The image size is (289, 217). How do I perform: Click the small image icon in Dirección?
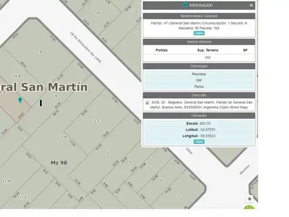[x=148, y=102]
